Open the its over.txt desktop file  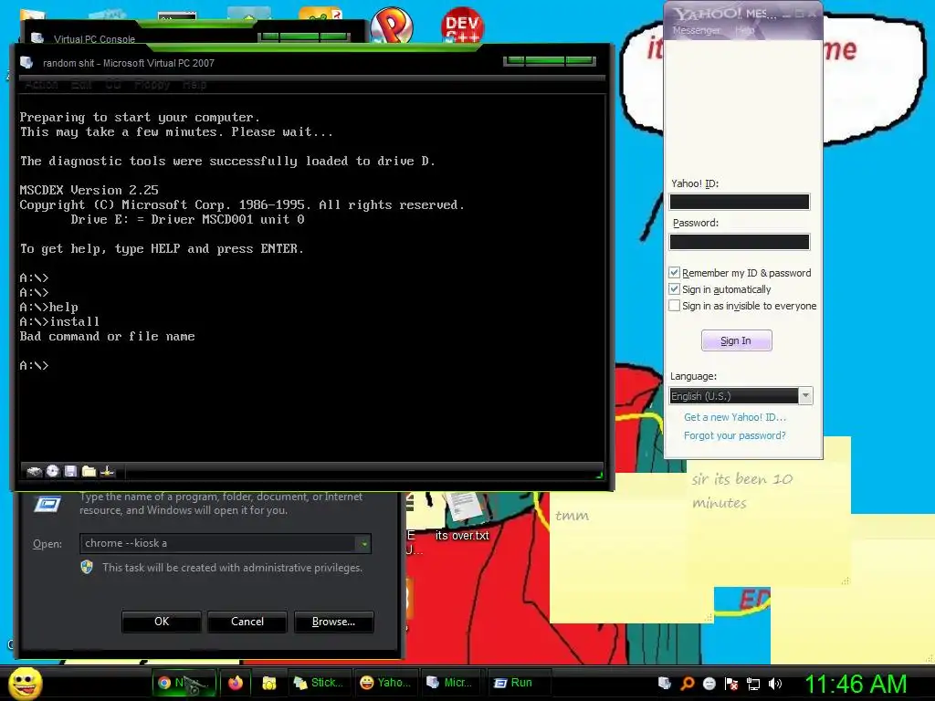pyautogui.click(x=462, y=517)
